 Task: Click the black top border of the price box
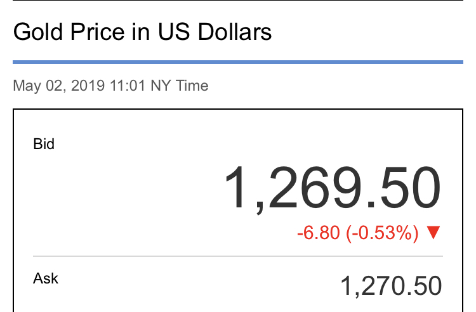pyautogui.click(x=238, y=109)
